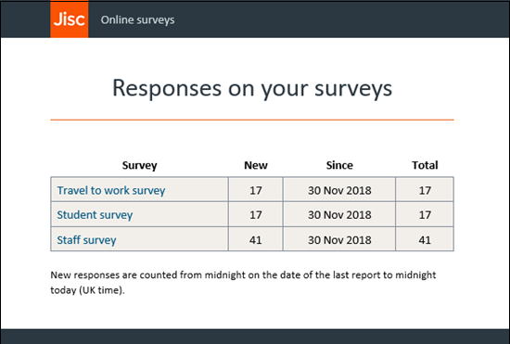Click the Responses on your surveys heading
This screenshot has width=510, height=344.
click(252, 88)
